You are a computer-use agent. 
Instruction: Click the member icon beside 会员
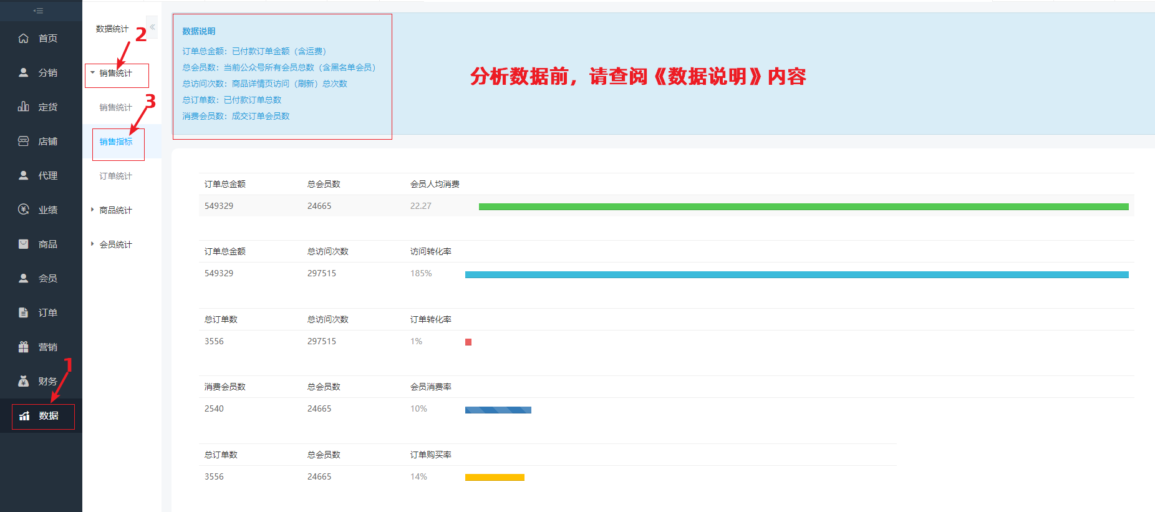click(23, 278)
